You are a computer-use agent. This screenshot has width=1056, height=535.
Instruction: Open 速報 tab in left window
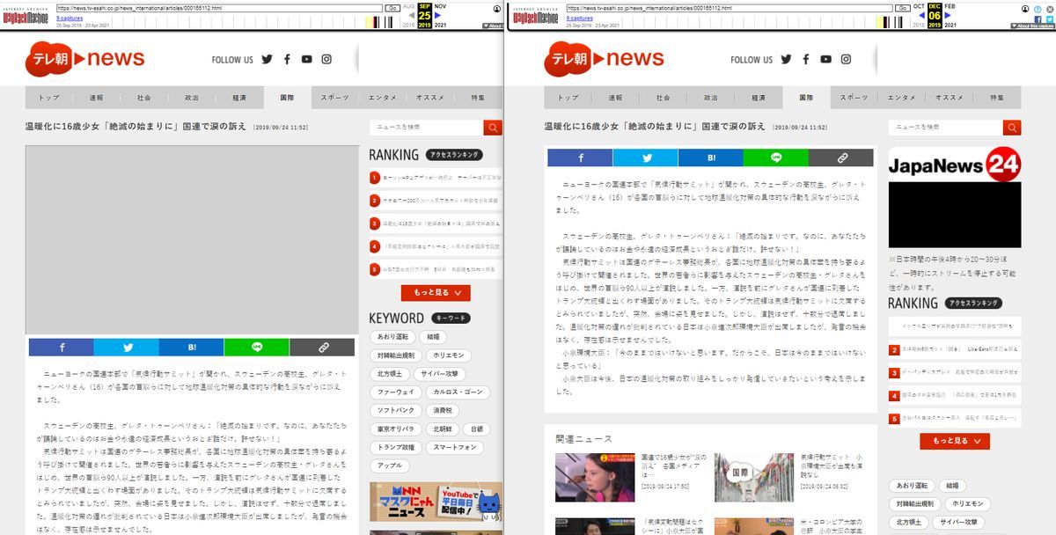(x=97, y=98)
